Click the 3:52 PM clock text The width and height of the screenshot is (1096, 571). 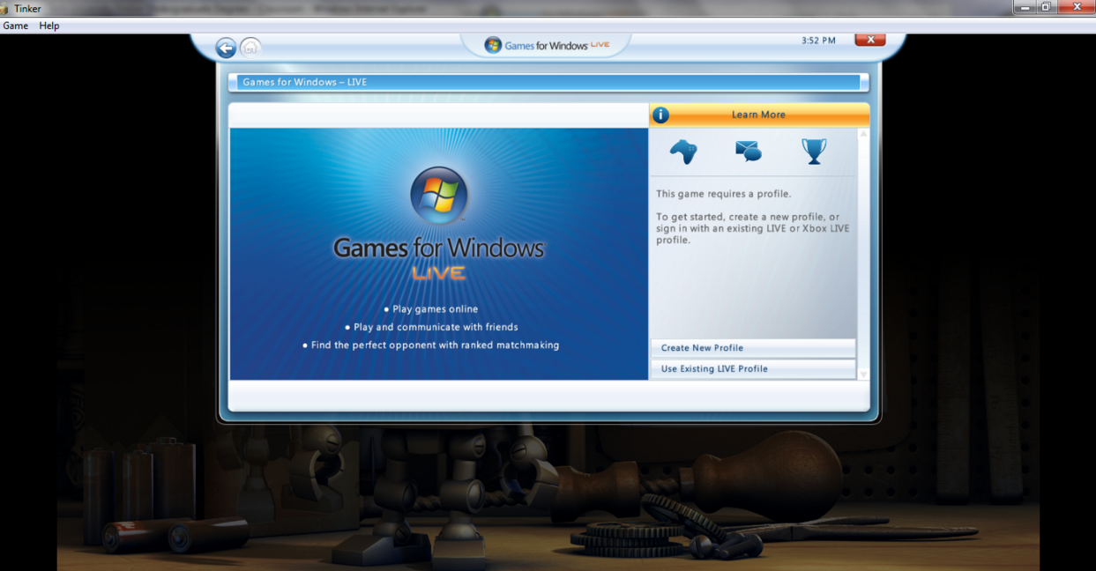click(818, 41)
